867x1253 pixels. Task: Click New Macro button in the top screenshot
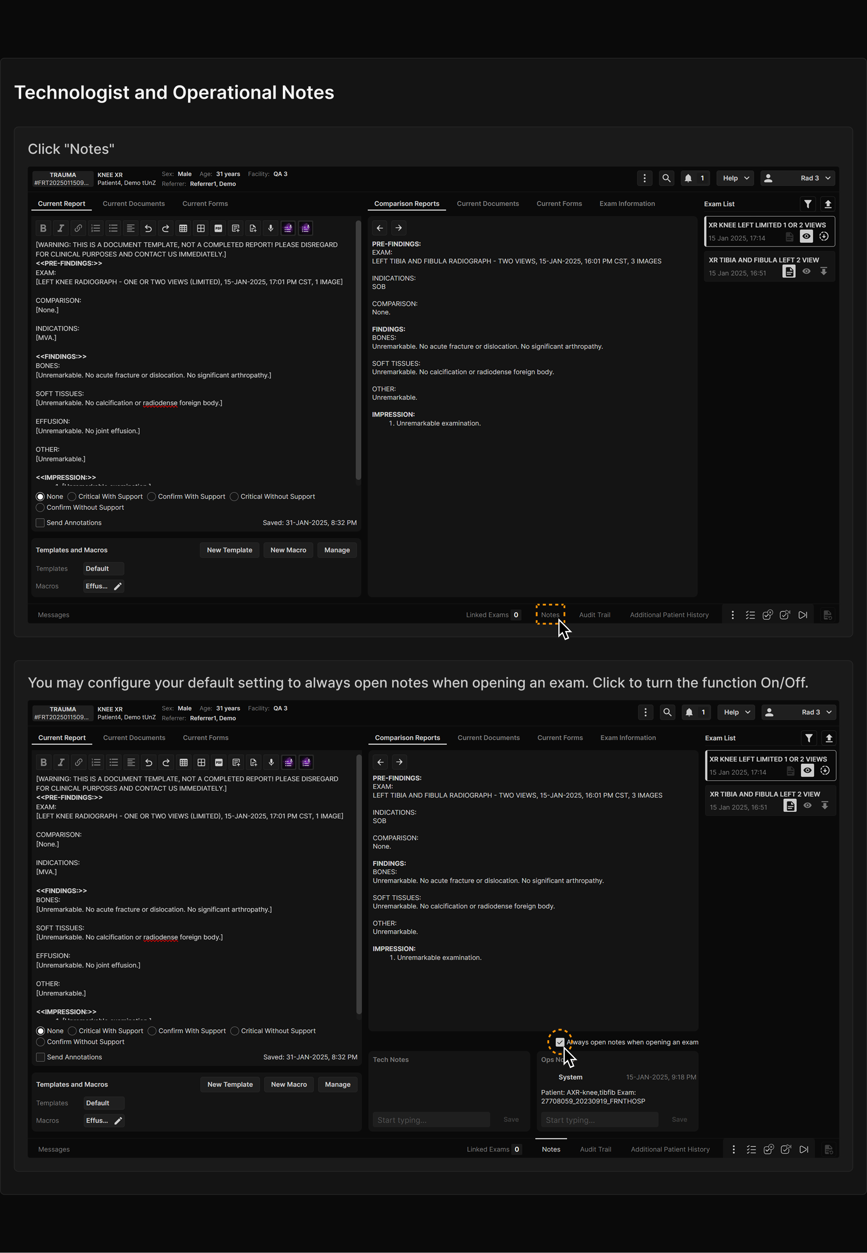pos(289,550)
